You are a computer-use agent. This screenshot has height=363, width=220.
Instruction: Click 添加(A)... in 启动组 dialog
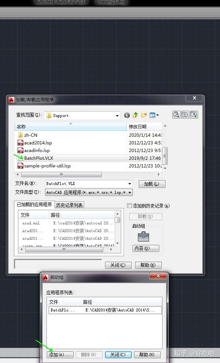60,355
